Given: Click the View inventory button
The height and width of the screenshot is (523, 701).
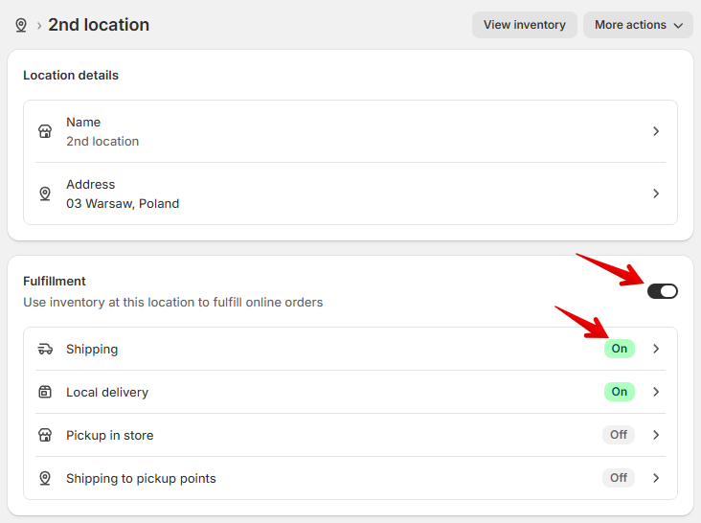Looking at the screenshot, I should click(x=524, y=25).
